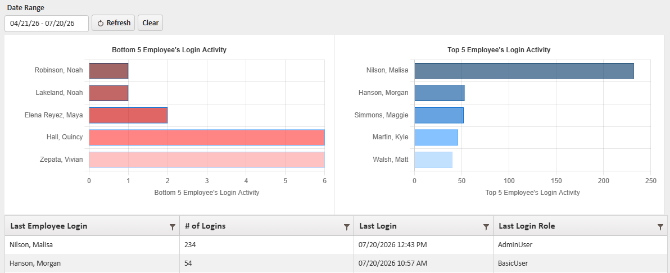Sort by Last Employee Login column header
Screen dimensions: 670x273
49,226
